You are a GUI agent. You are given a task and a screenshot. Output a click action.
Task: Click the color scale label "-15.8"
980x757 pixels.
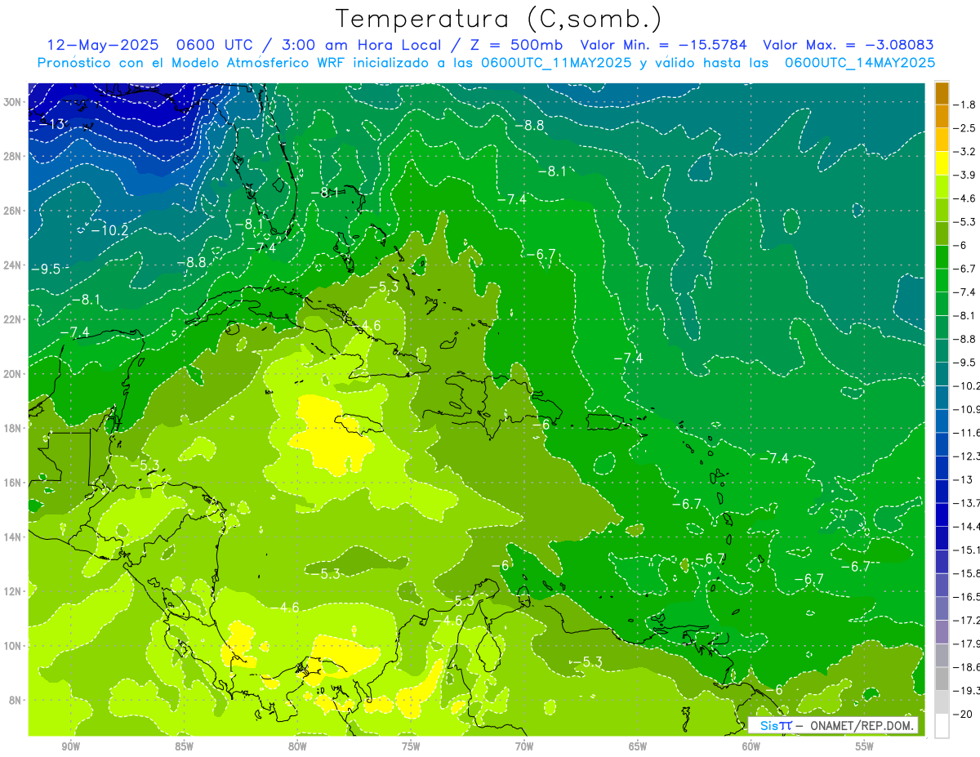point(966,573)
